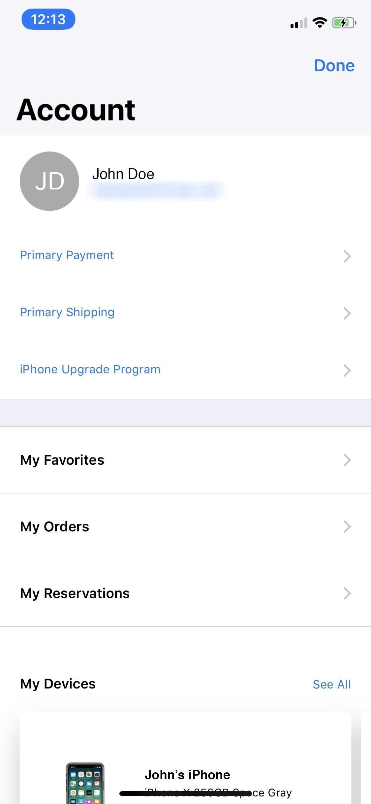371x804 pixels.
Task: Expand Primary Shipping chevron arrow
Action: (347, 313)
